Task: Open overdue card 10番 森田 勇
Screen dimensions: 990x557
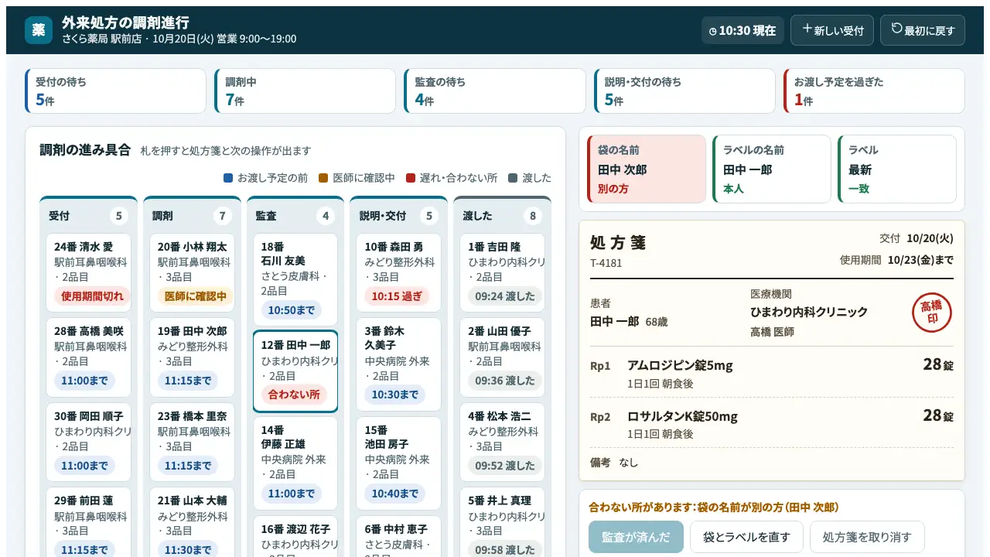Action: click(398, 272)
